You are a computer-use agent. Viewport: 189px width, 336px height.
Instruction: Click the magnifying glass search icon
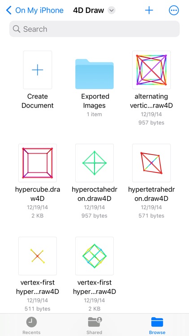[x=17, y=29]
